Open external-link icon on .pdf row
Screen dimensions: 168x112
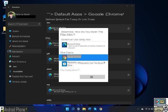tap(129, 59)
